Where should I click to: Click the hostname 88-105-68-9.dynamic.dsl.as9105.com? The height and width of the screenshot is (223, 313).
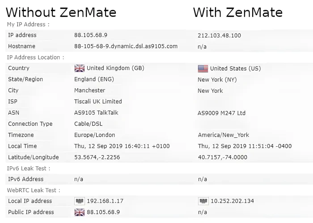(126, 46)
